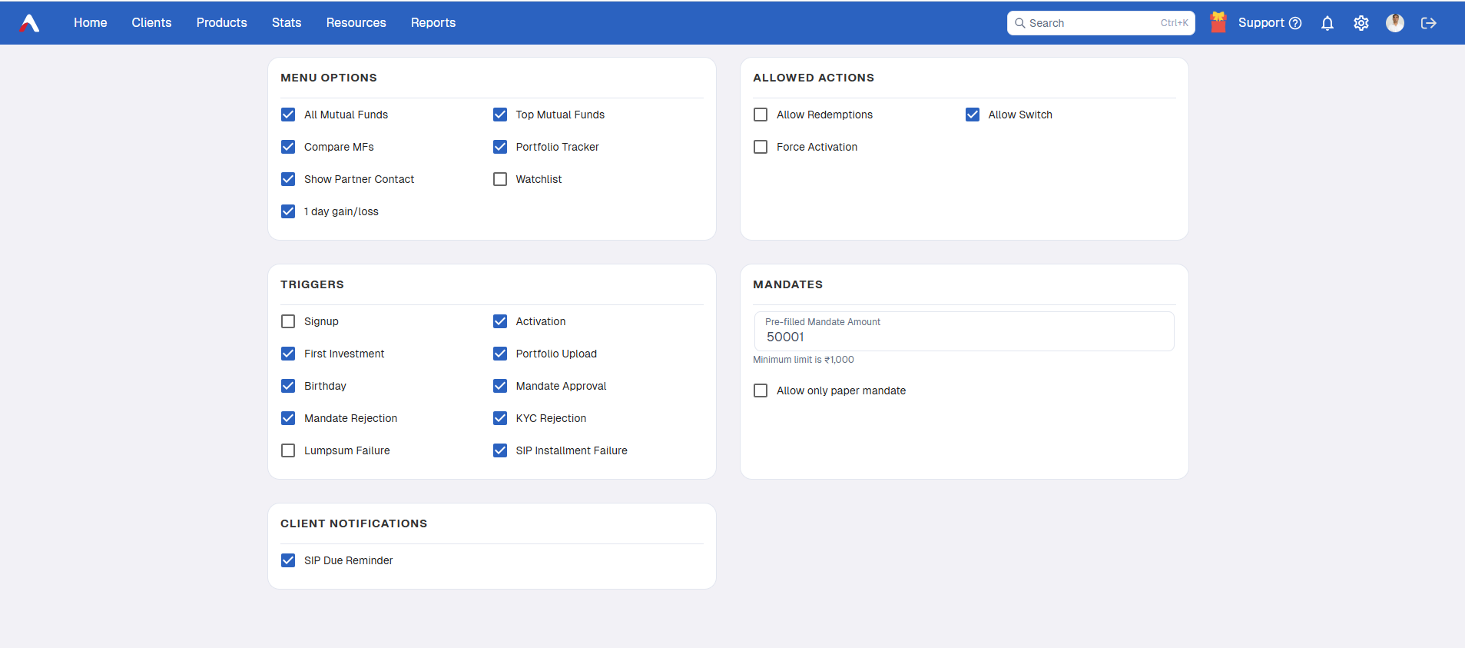This screenshot has width=1465, height=648.
Task: Disable Show Partner Contact
Action: (288, 179)
